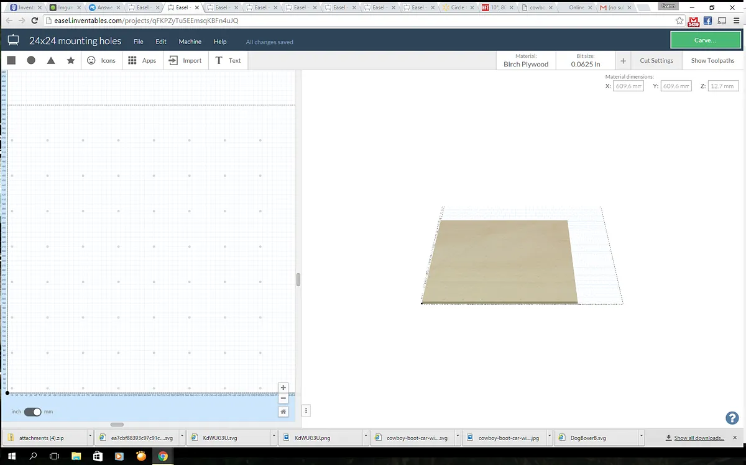Image resolution: width=746 pixels, height=465 pixels.
Task: Select the circle shape tool
Action: (x=31, y=60)
